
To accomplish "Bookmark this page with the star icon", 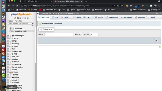I will pyautogui.click(x=122, y=6).
